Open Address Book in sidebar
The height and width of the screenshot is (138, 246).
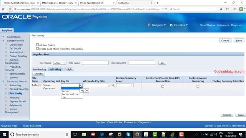(x=17, y=52)
